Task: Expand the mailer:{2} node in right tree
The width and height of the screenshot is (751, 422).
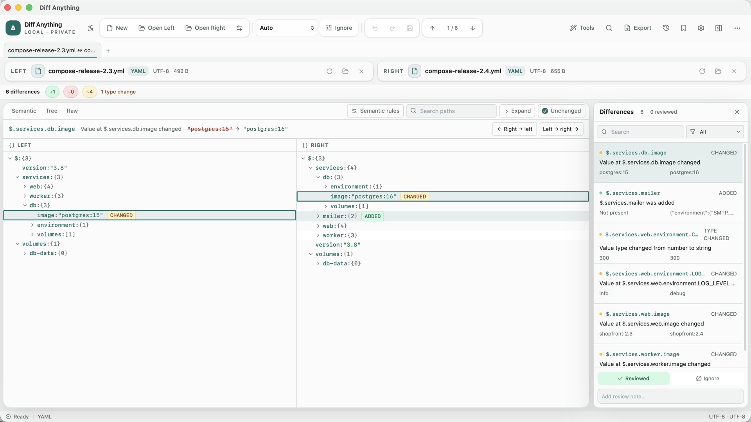Action: coord(318,216)
